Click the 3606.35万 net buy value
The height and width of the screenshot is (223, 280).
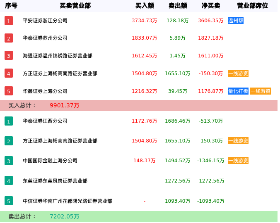pyautogui.click(x=210, y=21)
